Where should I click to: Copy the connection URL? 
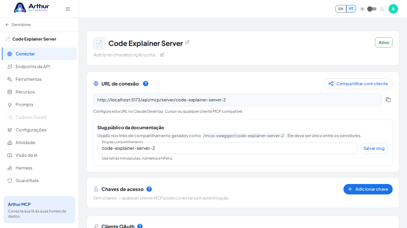click(388, 100)
